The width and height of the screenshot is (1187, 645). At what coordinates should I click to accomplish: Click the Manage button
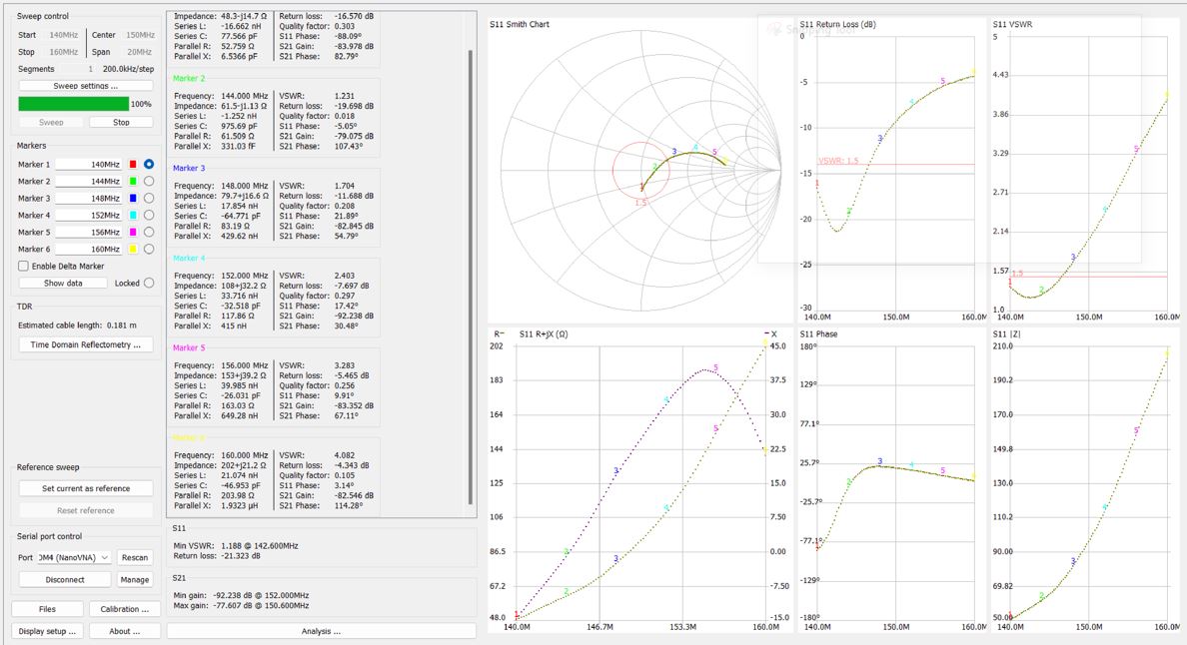click(x=135, y=579)
